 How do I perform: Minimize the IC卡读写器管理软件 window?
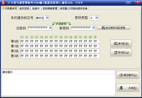tap(128, 3)
